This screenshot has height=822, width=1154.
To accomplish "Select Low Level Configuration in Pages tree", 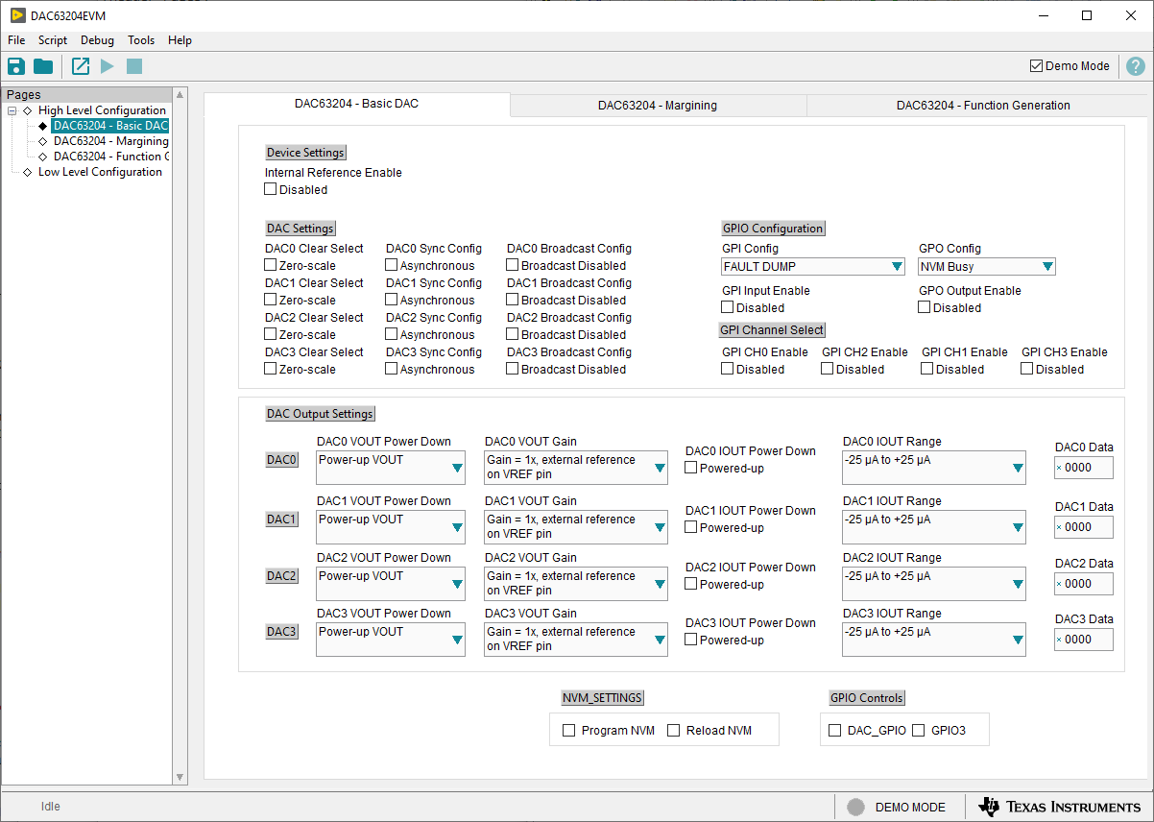I will 100,172.
